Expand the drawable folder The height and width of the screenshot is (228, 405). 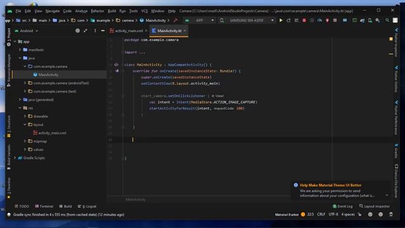pos(25,116)
